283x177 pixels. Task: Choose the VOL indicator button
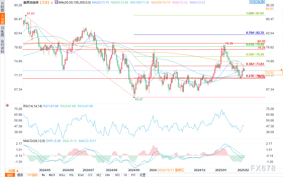[72, 175]
